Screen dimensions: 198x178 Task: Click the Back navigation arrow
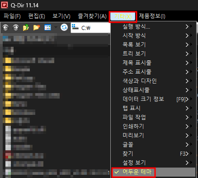(x=5, y=28)
